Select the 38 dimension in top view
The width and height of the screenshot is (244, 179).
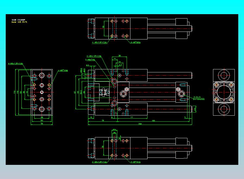tap(103, 27)
